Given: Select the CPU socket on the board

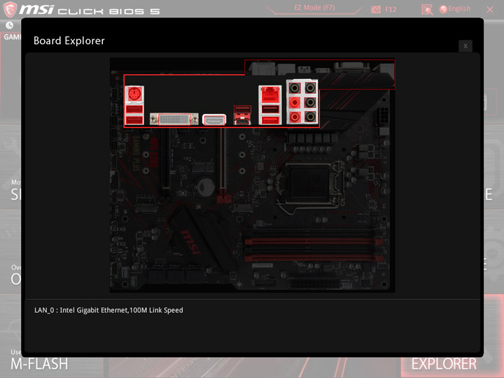Looking at the screenshot, I should point(309,183).
